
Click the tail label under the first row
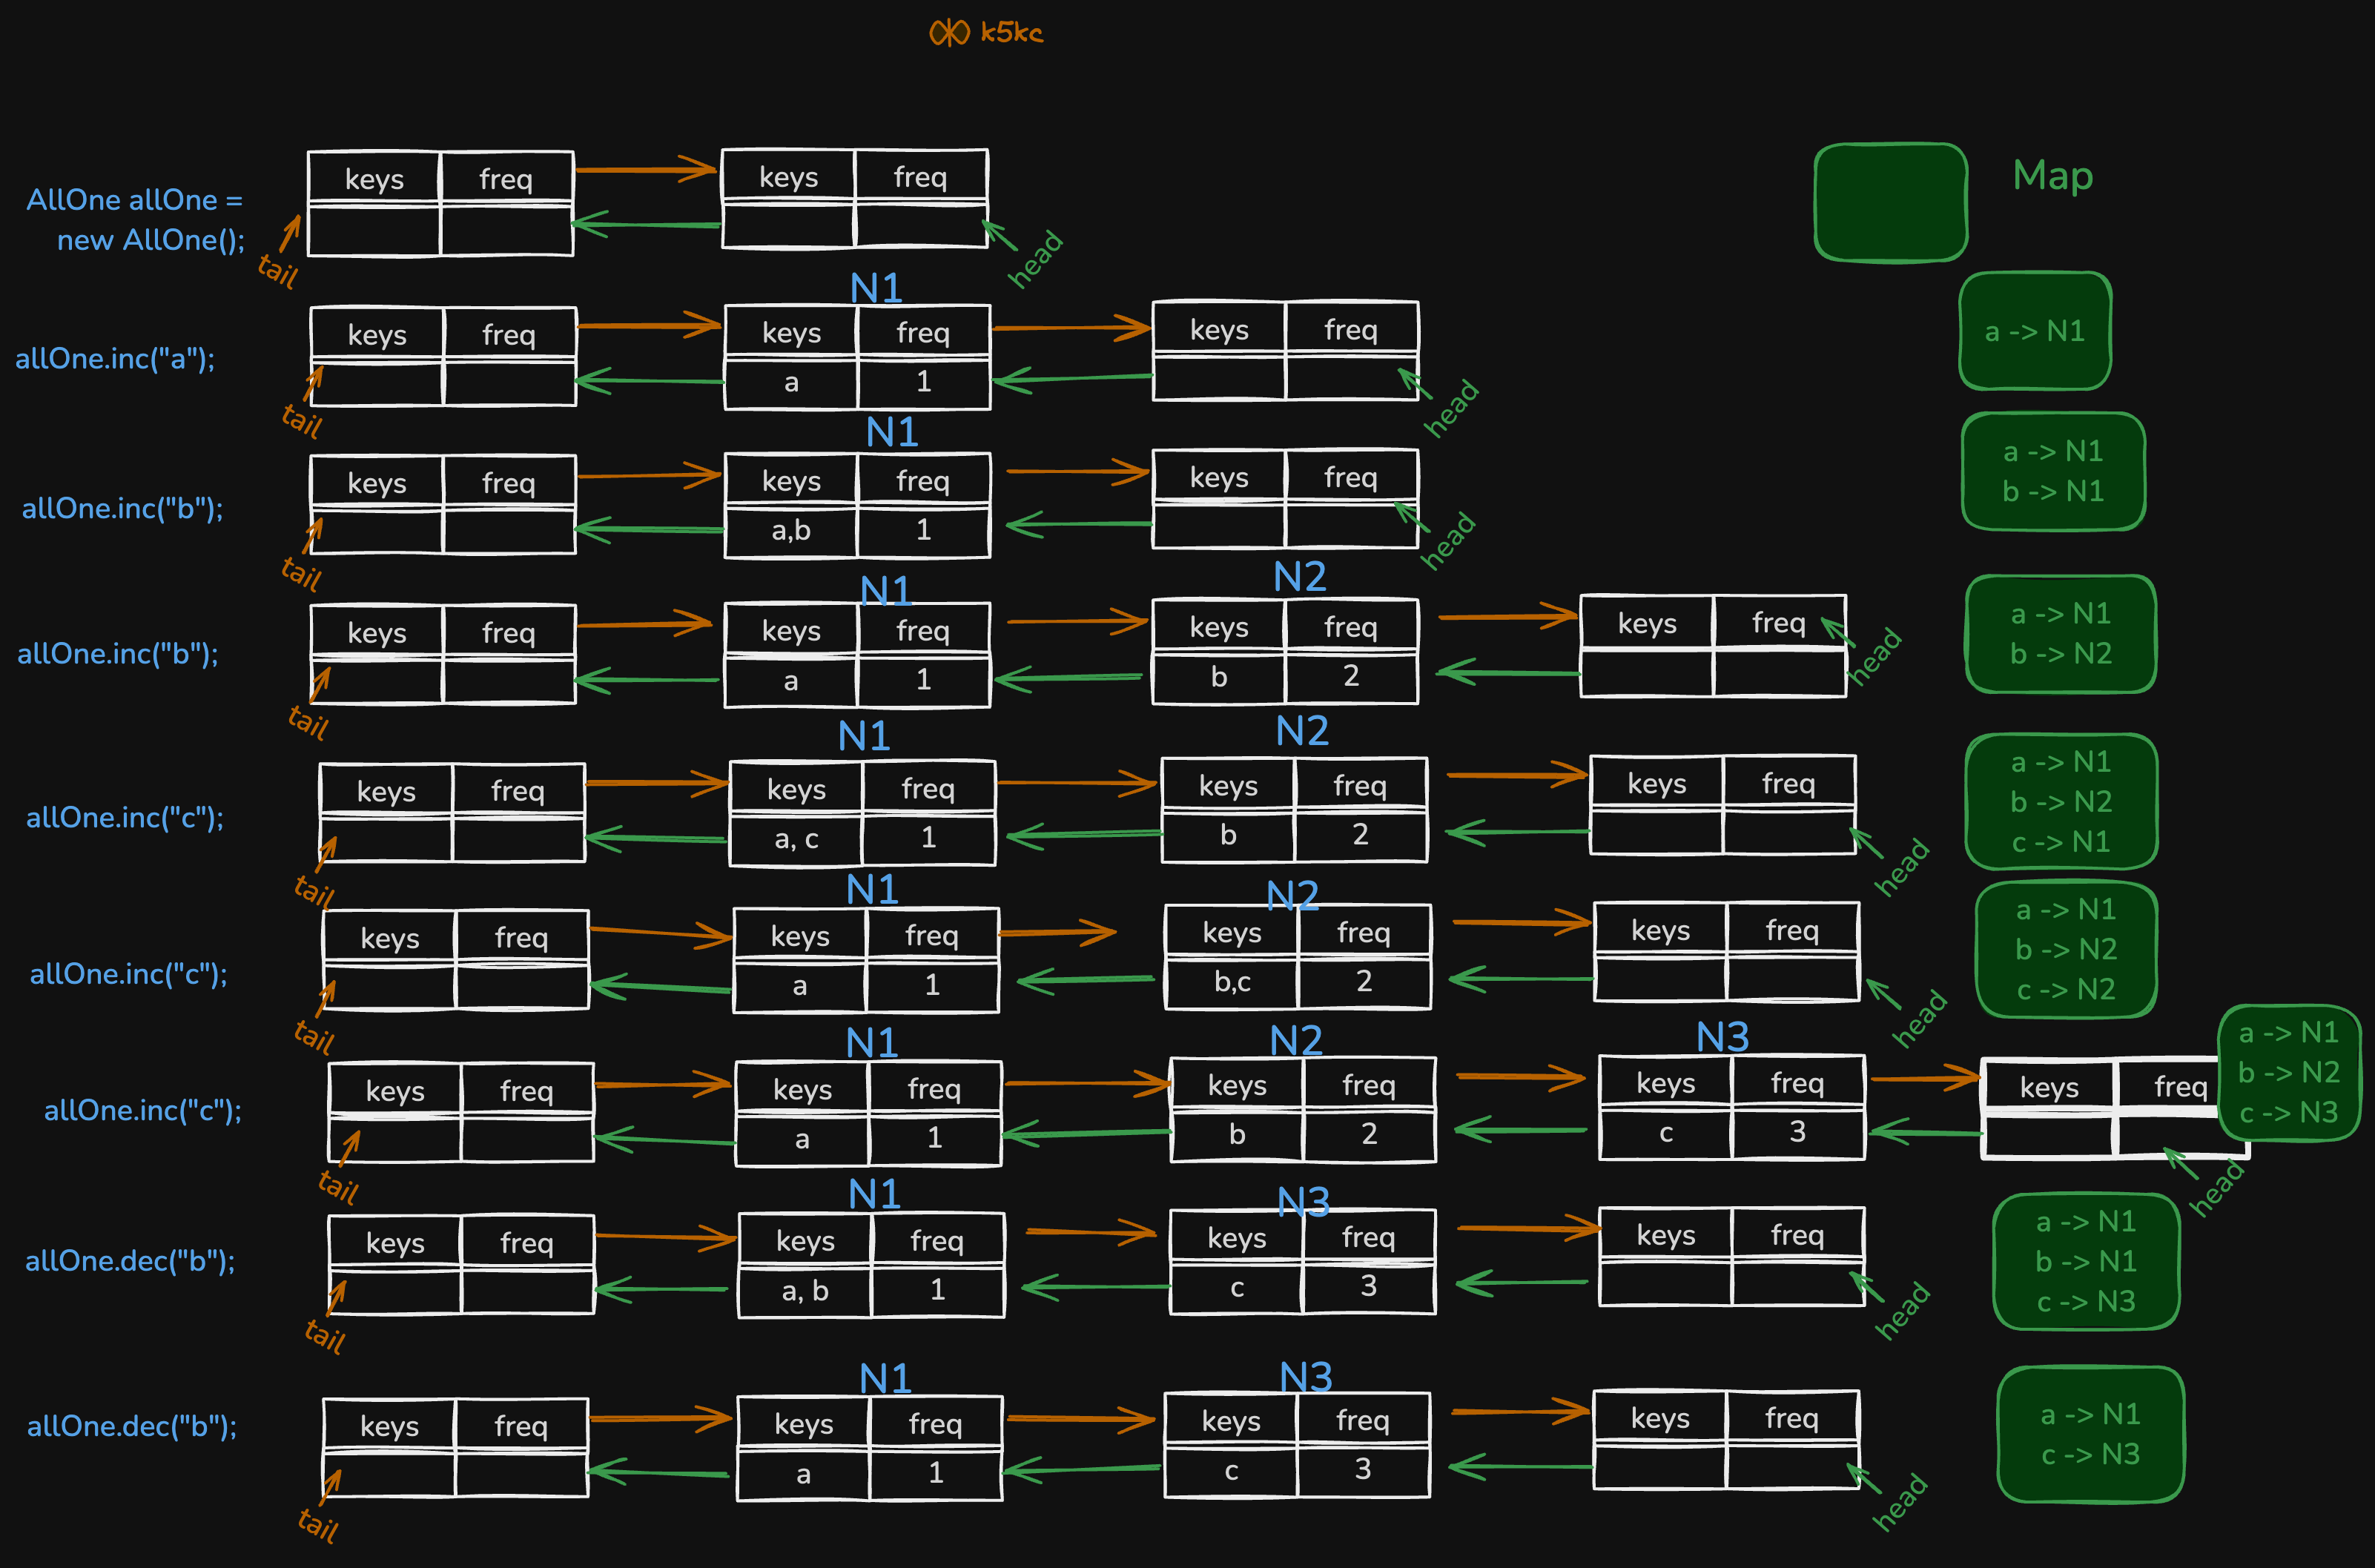[277, 272]
